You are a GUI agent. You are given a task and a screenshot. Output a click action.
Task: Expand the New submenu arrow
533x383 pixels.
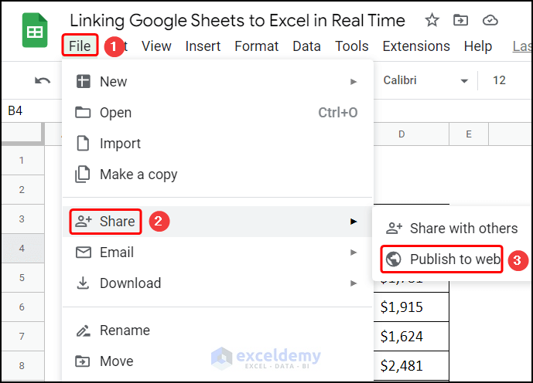click(354, 82)
